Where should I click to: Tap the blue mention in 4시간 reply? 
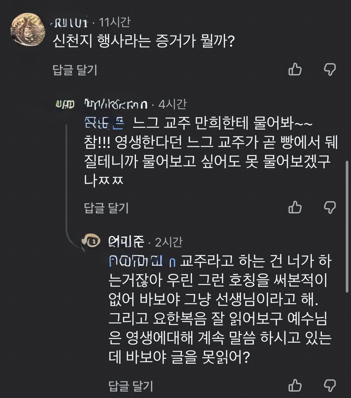point(104,124)
